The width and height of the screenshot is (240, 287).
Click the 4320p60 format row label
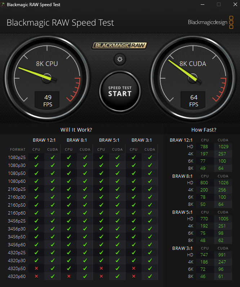[x=17, y=277]
